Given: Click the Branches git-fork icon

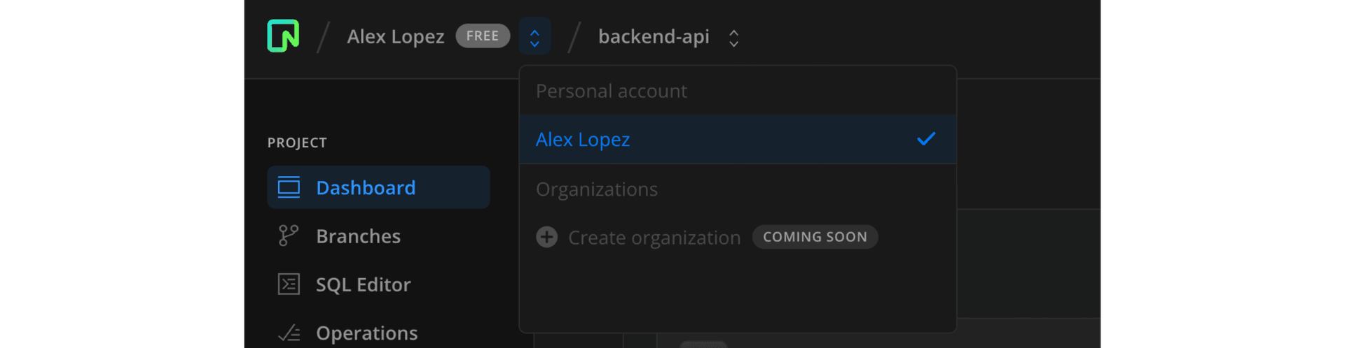Looking at the screenshot, I should pyautogui.click(x=289, y=235).
